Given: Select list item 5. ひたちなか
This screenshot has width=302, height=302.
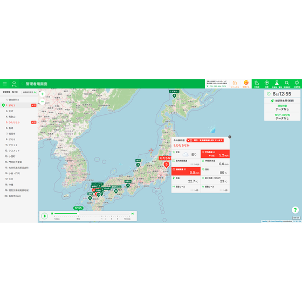Looking at the screenshot, I should [x=19, y=122].
